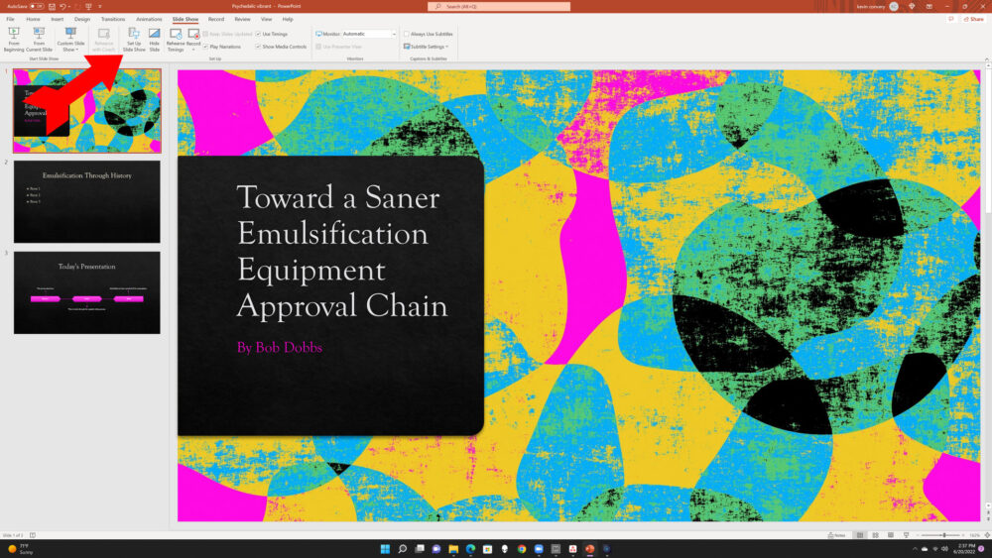The image size is (992, 558).
Task: Start slideshow From Current Slide
Action: pos(39,39)
